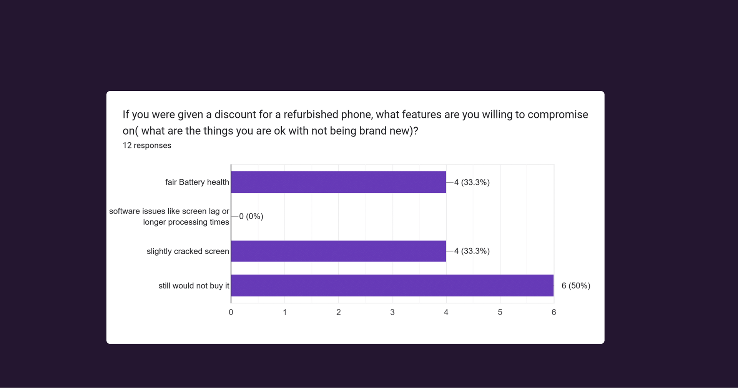Screen dimensions: 738x388
Task: Click the 4 tick on the horizontal axis
Action: 446,312
